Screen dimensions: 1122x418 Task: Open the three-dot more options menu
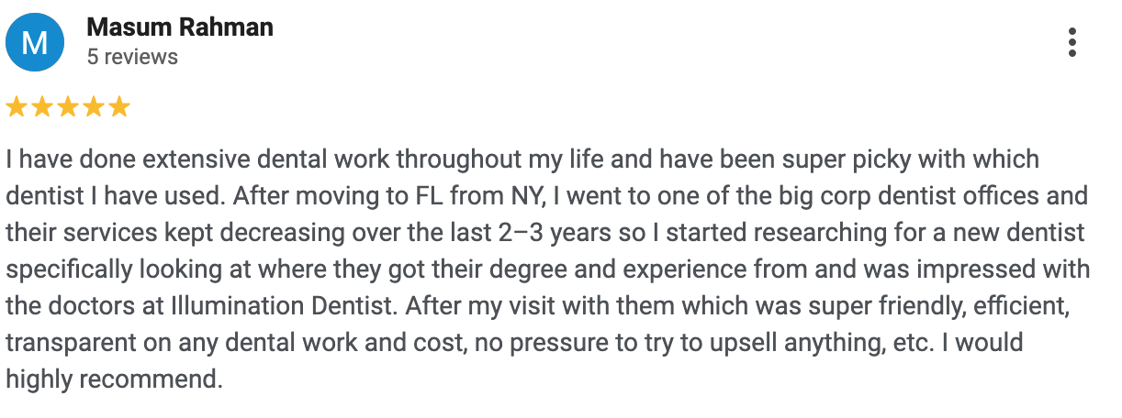tap(1072, 42)
